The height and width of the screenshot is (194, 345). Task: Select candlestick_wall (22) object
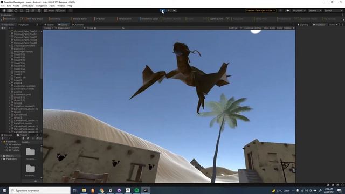tap(24, 86)
